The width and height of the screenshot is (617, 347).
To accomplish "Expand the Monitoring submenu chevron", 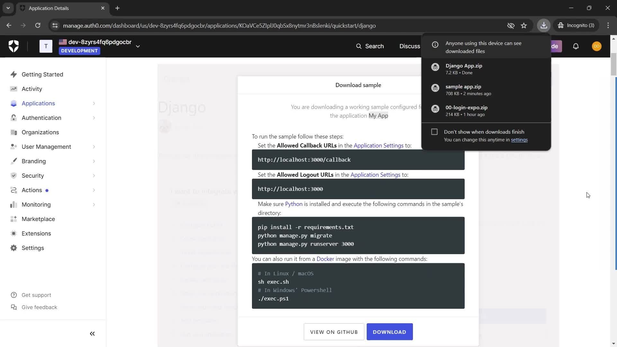I will click(94, 205).
